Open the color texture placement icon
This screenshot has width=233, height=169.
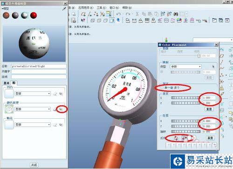coord(62,109)
